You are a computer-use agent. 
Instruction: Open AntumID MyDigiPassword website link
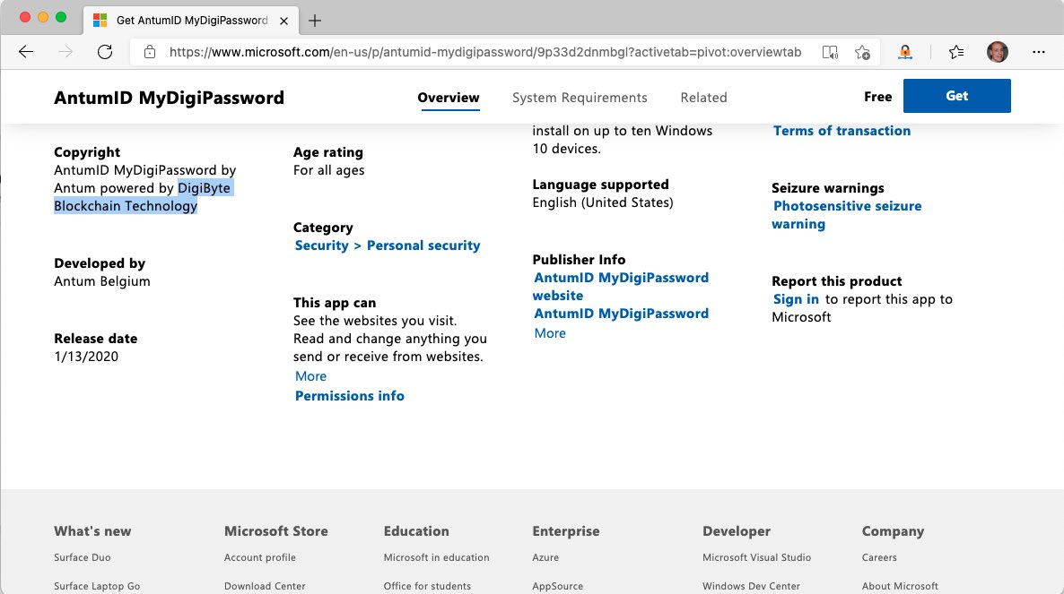click(x=621, y=287)
